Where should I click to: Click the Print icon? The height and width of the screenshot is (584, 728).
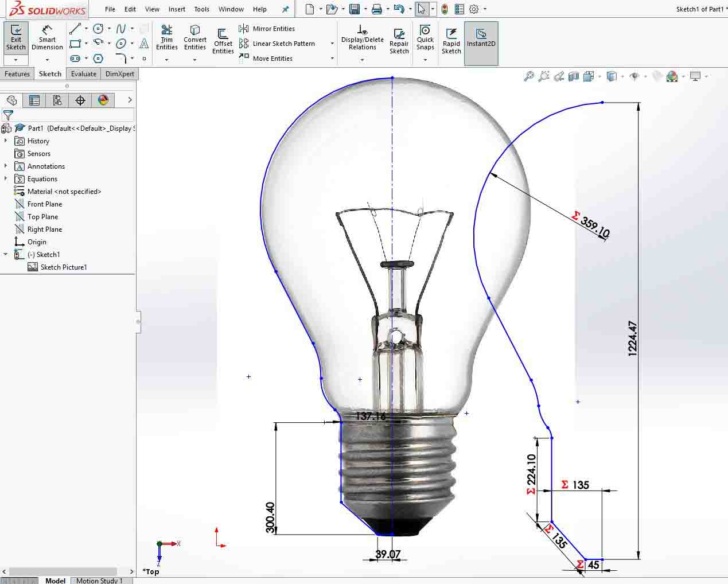point(377,9)
